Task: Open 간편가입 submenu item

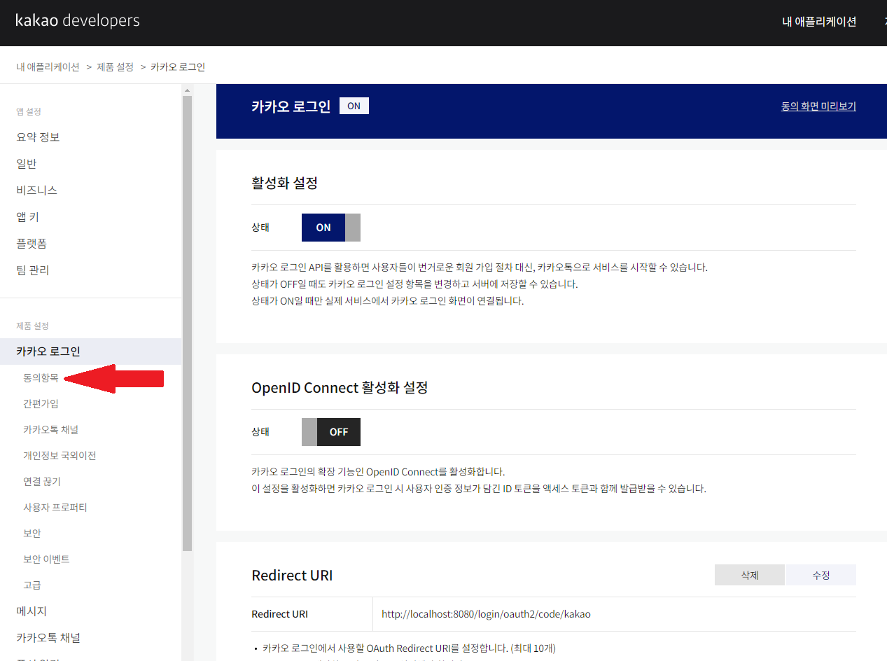Action: pyautogui.click(x=41, y=404)
